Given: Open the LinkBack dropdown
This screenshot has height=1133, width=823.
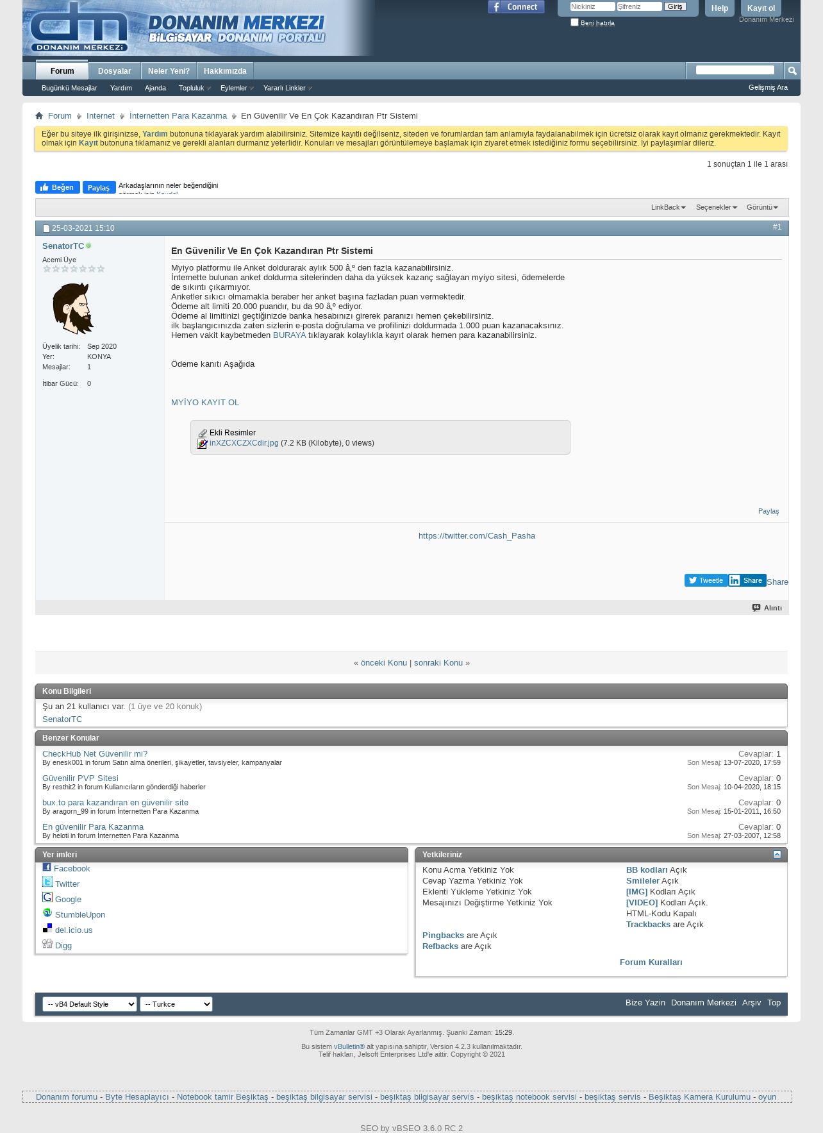Looking at the screenshot, I should (x=668, y=207).
